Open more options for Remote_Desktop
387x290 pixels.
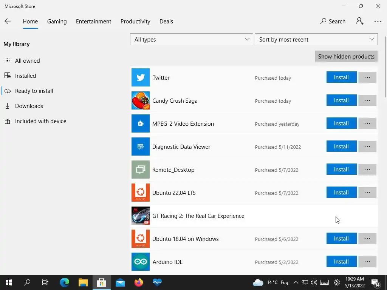click(x=367, y=170)
